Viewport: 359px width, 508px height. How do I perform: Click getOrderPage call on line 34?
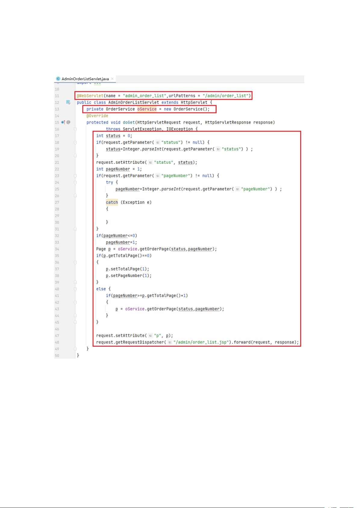coord(154,249)
